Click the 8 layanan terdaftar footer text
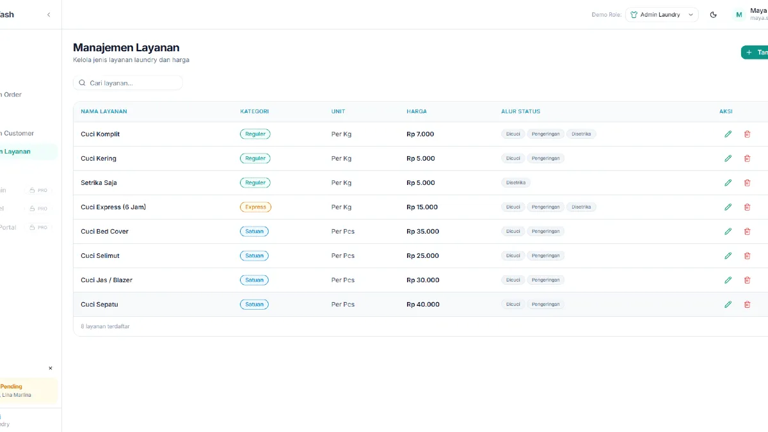 pos(105,326)
